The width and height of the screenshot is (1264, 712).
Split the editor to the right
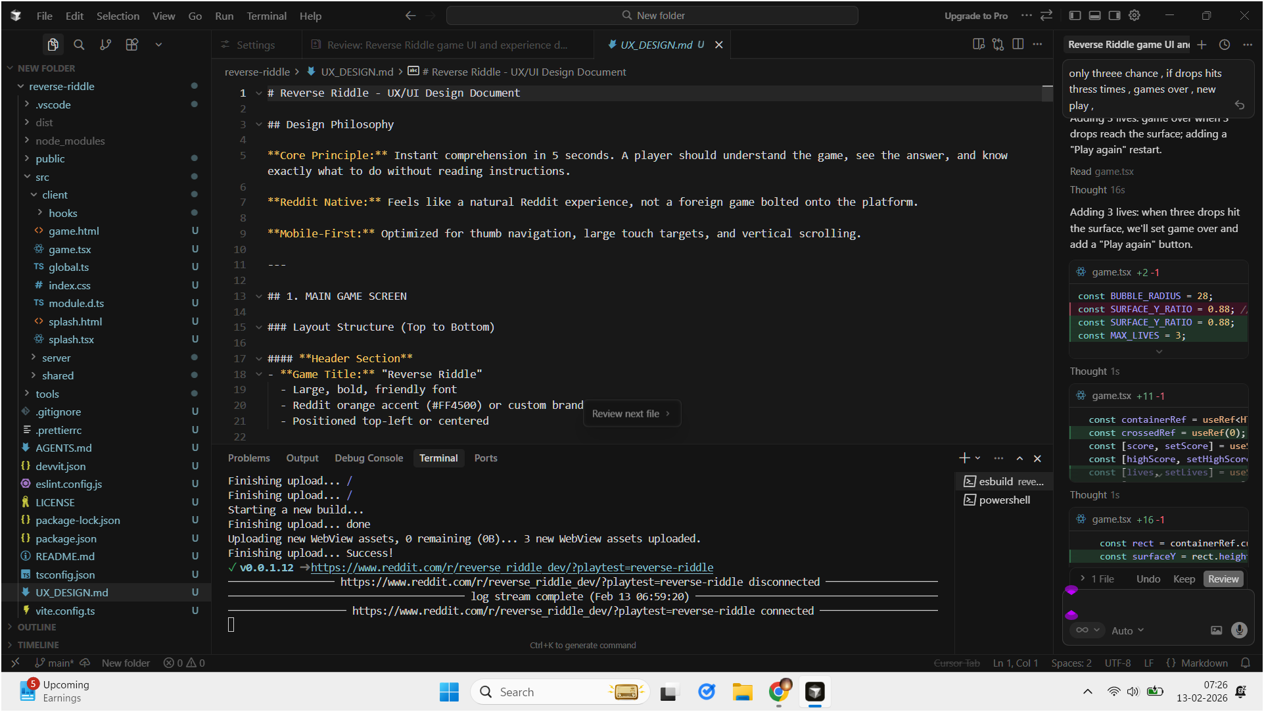point(1018,44)
